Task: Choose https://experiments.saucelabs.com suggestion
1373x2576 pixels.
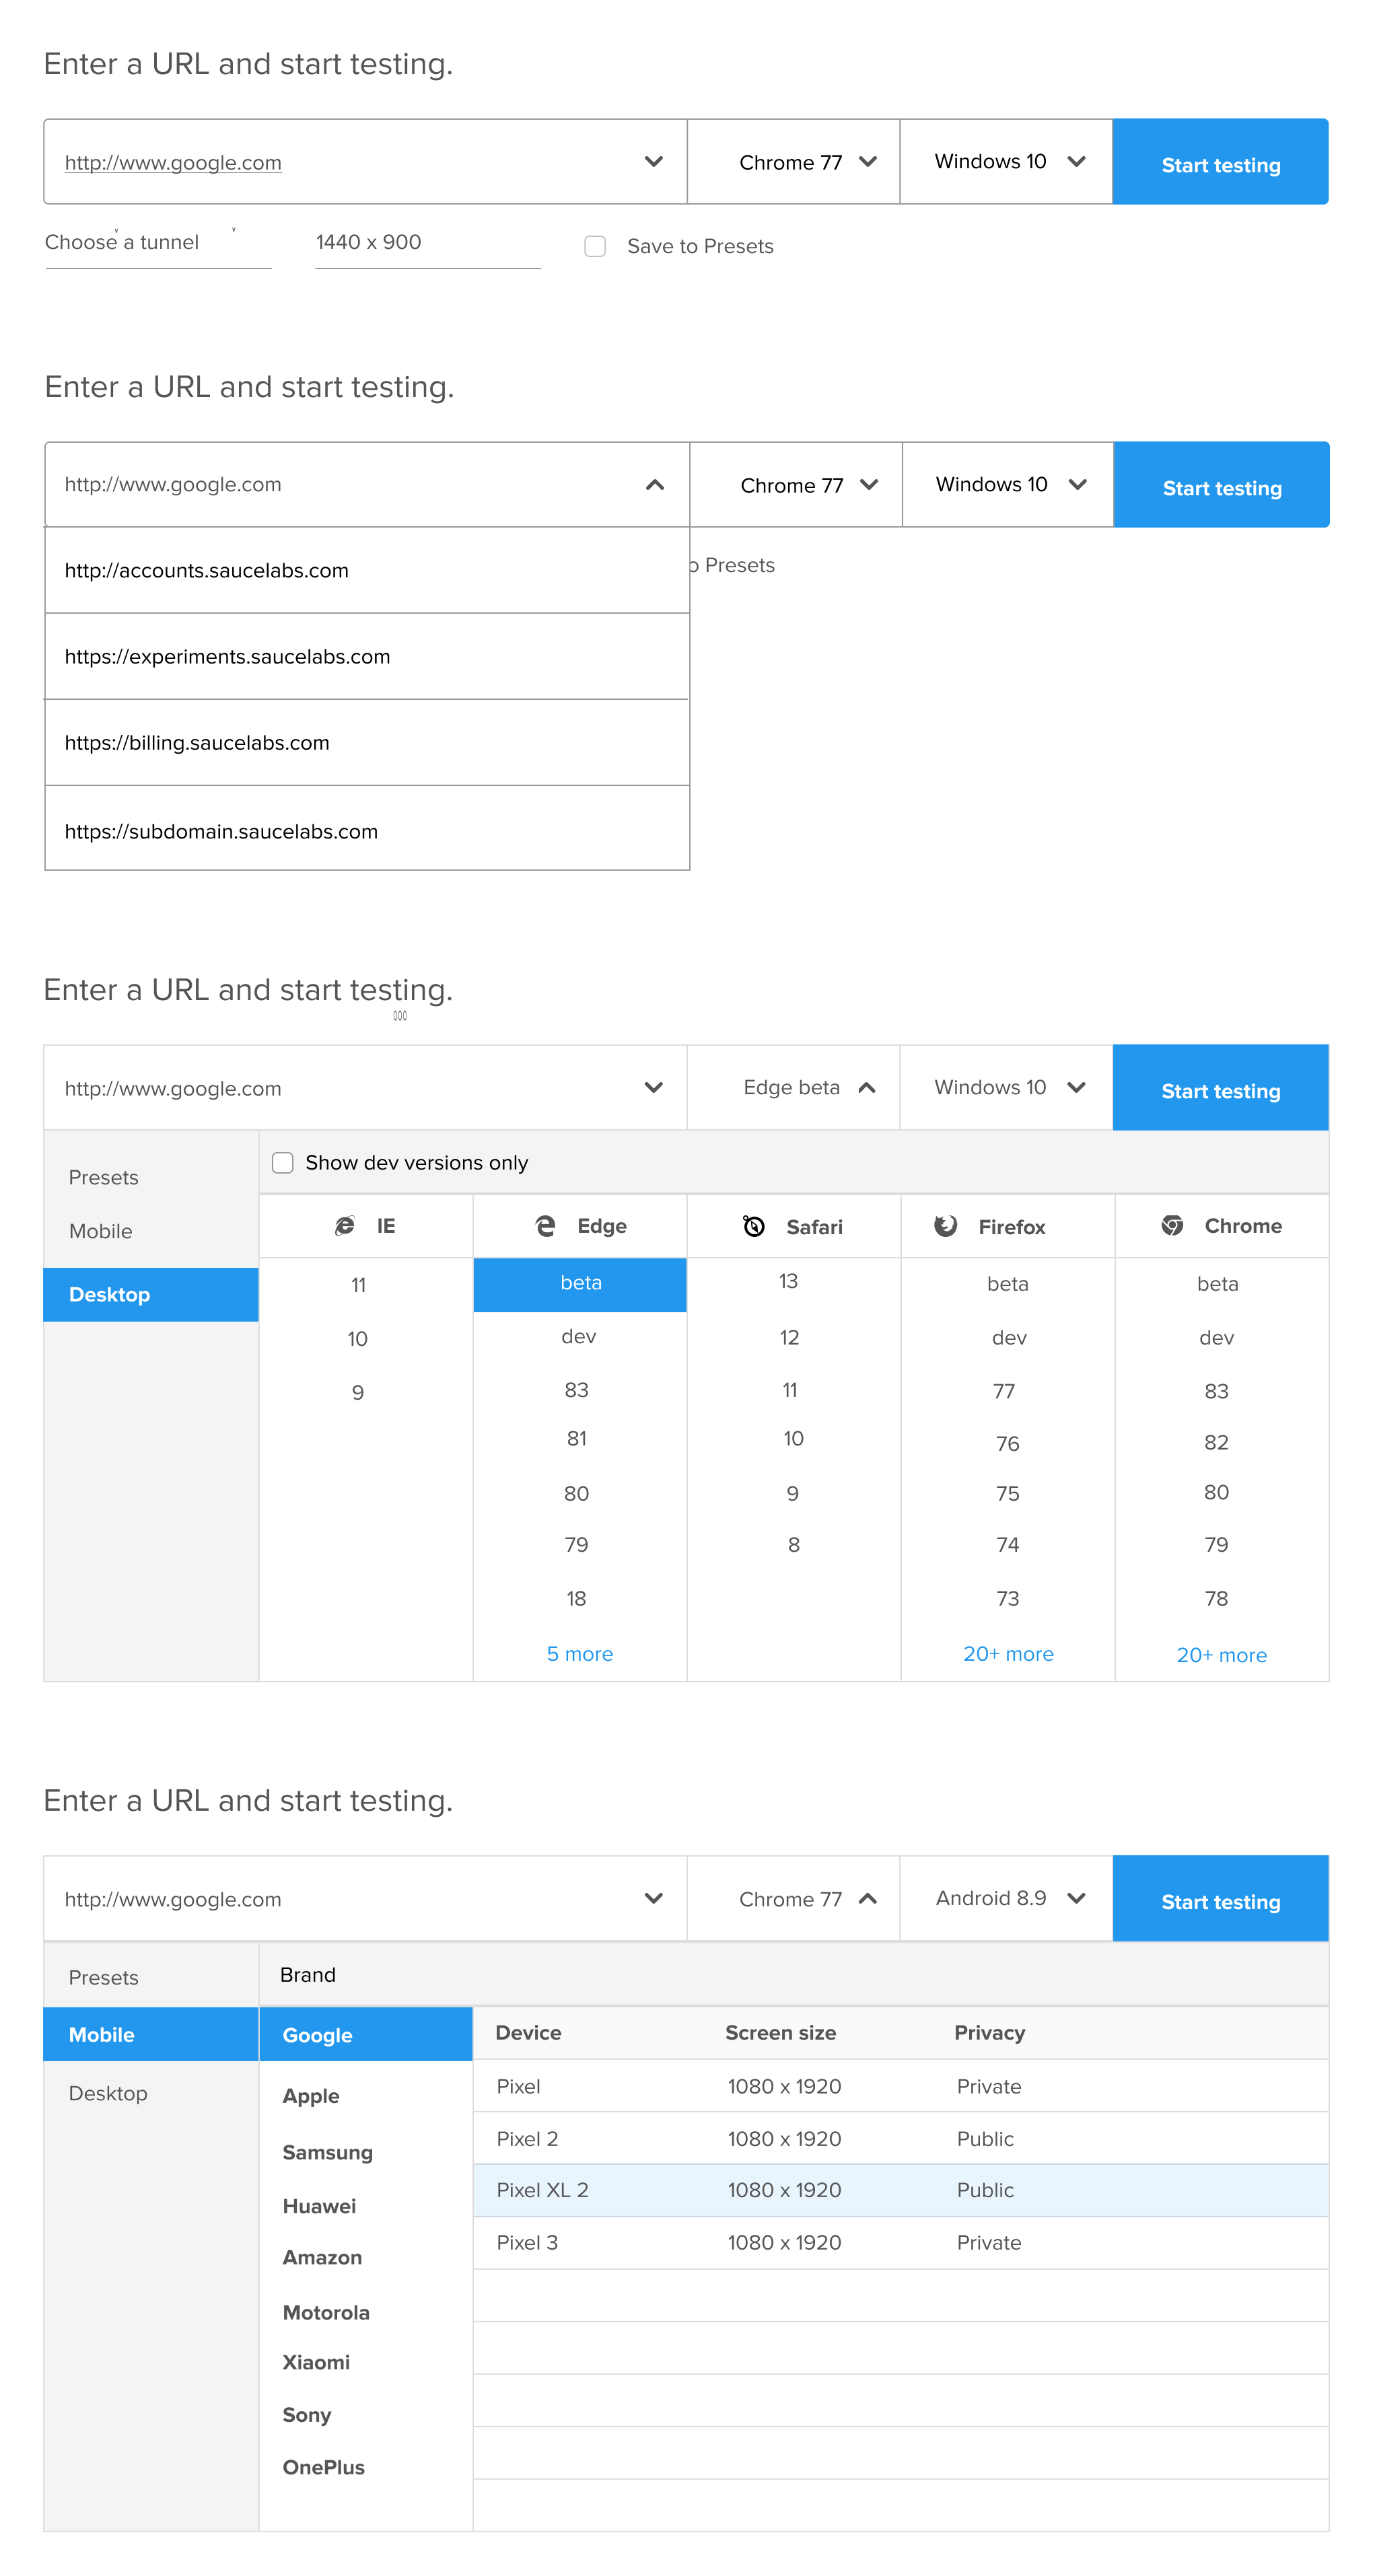Action: 367,656
